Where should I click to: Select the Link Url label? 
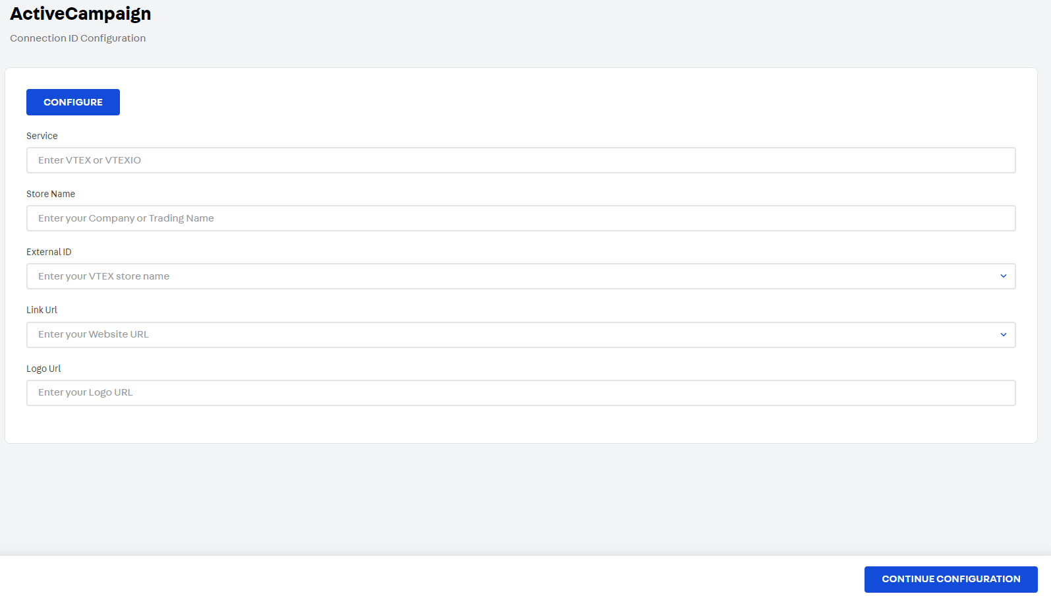pyautogui.click(x=42, y=310)
